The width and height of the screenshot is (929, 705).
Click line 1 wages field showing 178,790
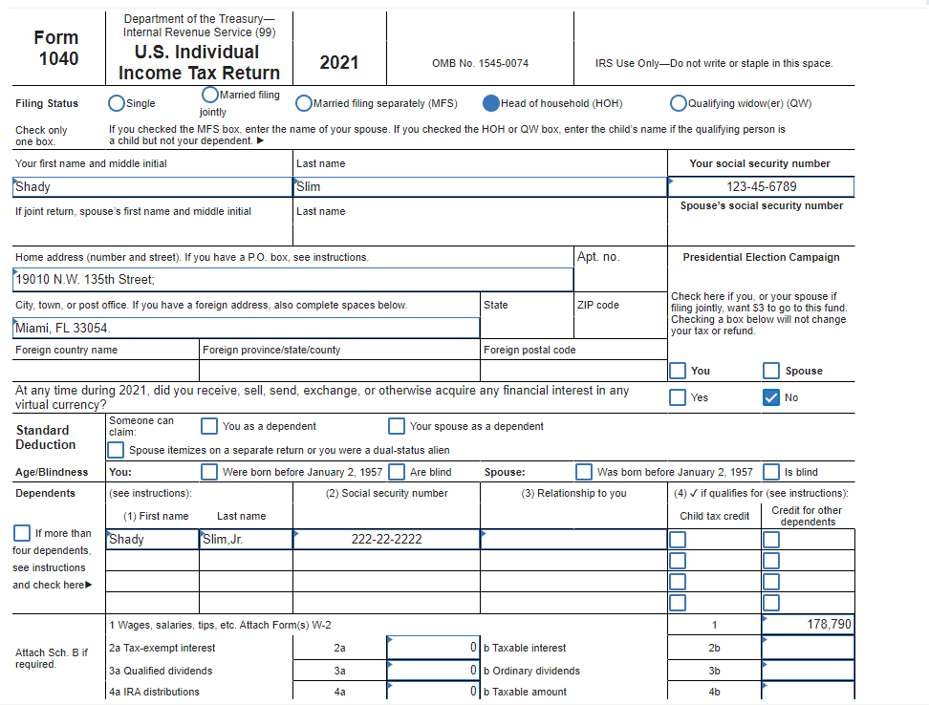click(x=809, y=625)
